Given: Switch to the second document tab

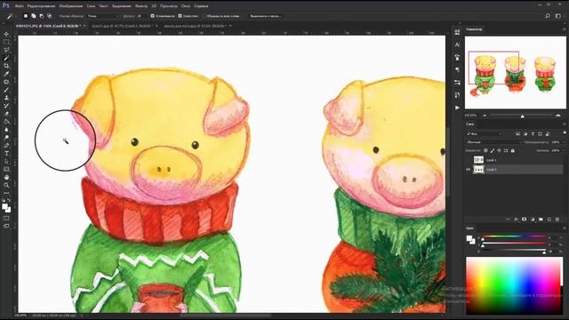Looking at the screenshot, I should (x=122, y=26).
